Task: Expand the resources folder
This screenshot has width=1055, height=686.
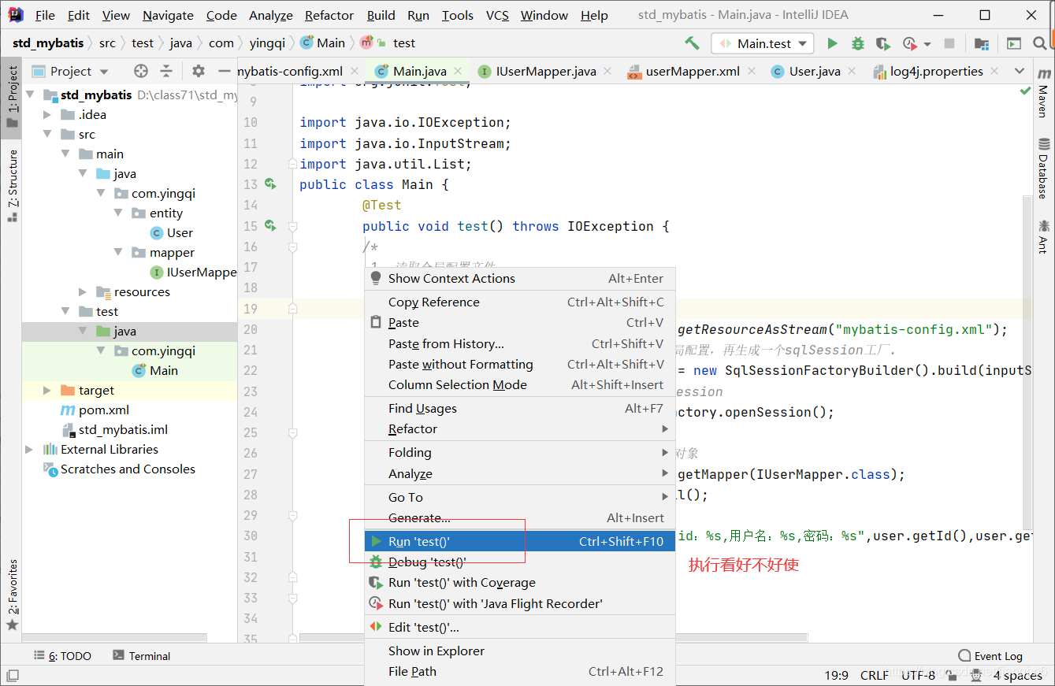Action: pos(84,292)
